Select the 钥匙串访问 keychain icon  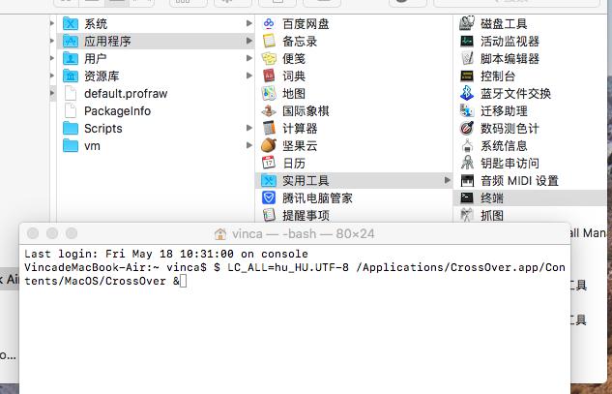pyautogui.click(x=467, y=163)
